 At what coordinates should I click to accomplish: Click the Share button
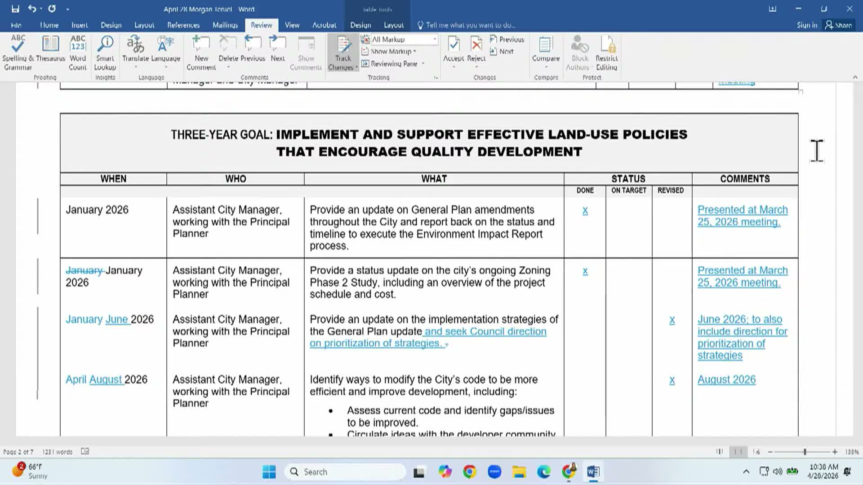tap(839, 25)
